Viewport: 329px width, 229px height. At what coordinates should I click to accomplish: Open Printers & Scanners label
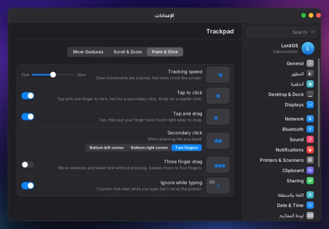(x=281, y=160)
